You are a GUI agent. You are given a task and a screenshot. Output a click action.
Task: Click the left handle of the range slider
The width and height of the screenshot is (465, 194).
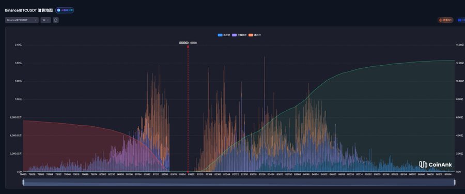23,182
